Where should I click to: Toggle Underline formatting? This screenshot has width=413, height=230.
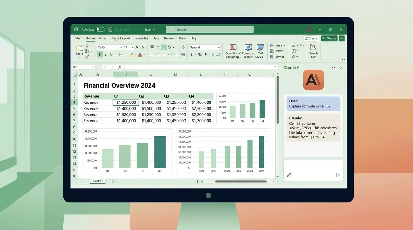tap(111, 54)
